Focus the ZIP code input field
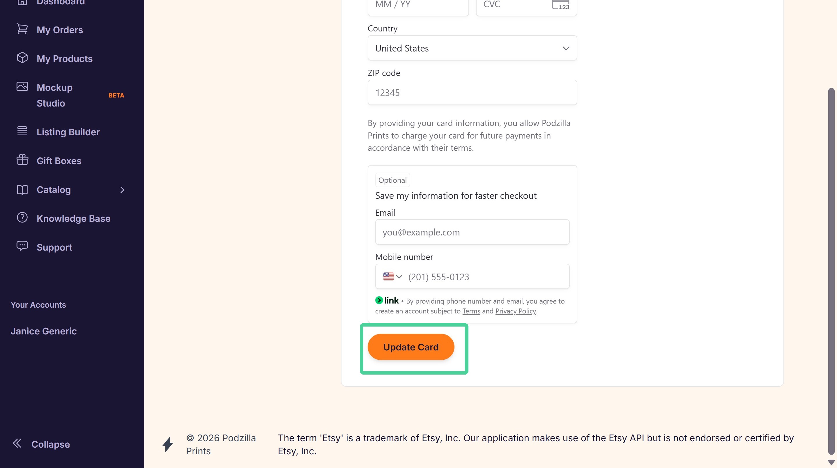Screen dimensions: 837x468 [472, 93]
